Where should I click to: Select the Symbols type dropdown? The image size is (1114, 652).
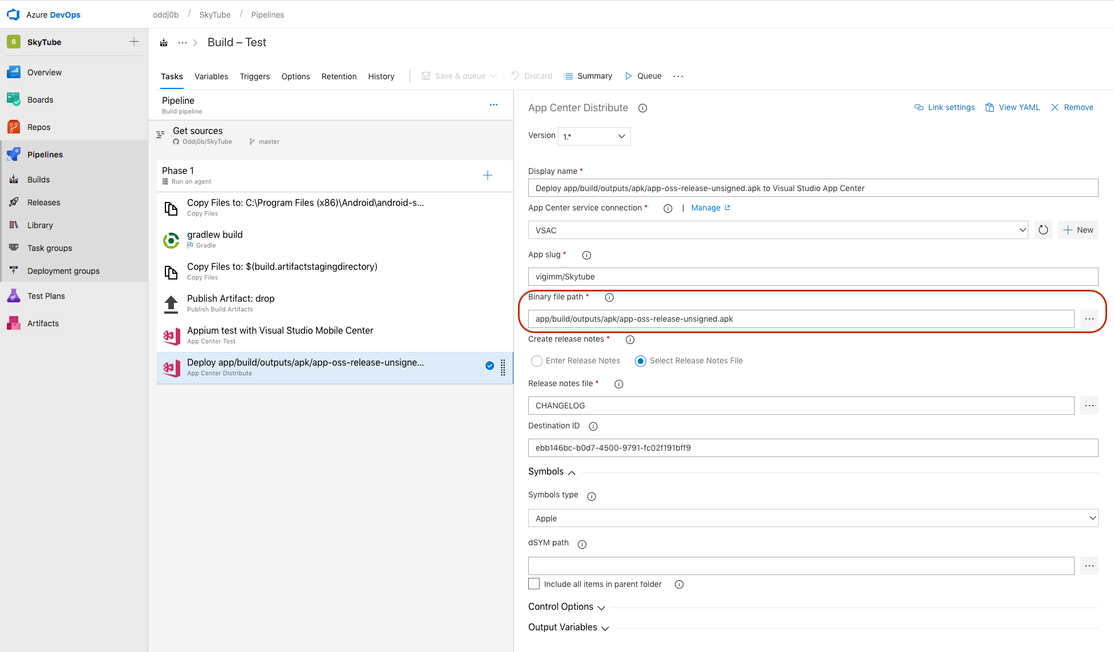click(812, 518)
